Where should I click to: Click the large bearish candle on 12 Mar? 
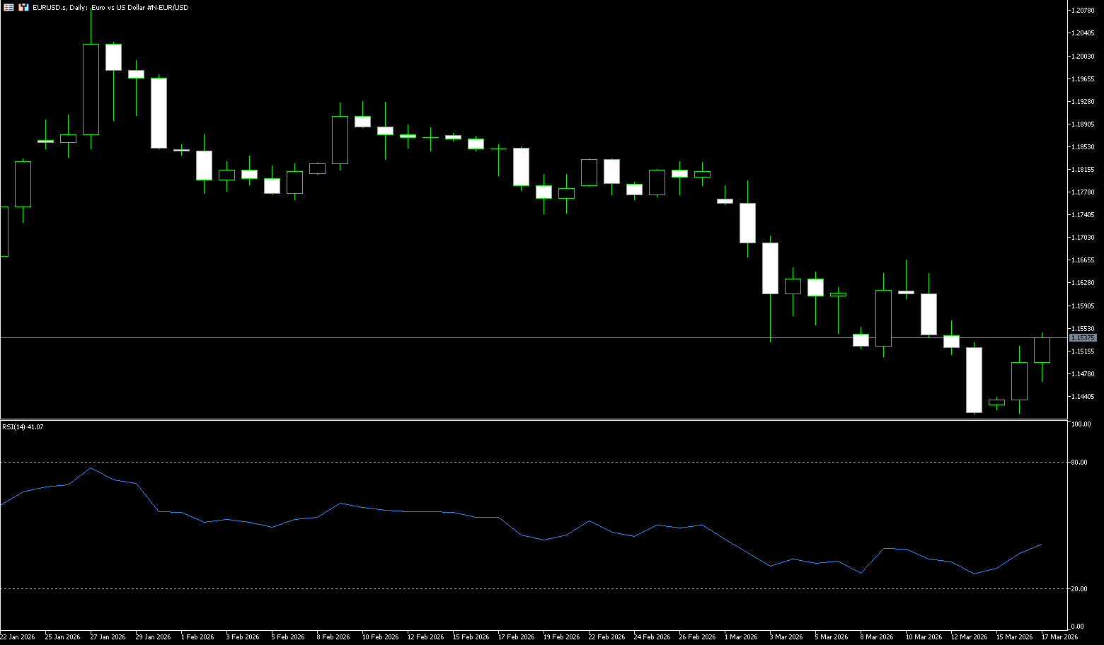tap(974, 380)
